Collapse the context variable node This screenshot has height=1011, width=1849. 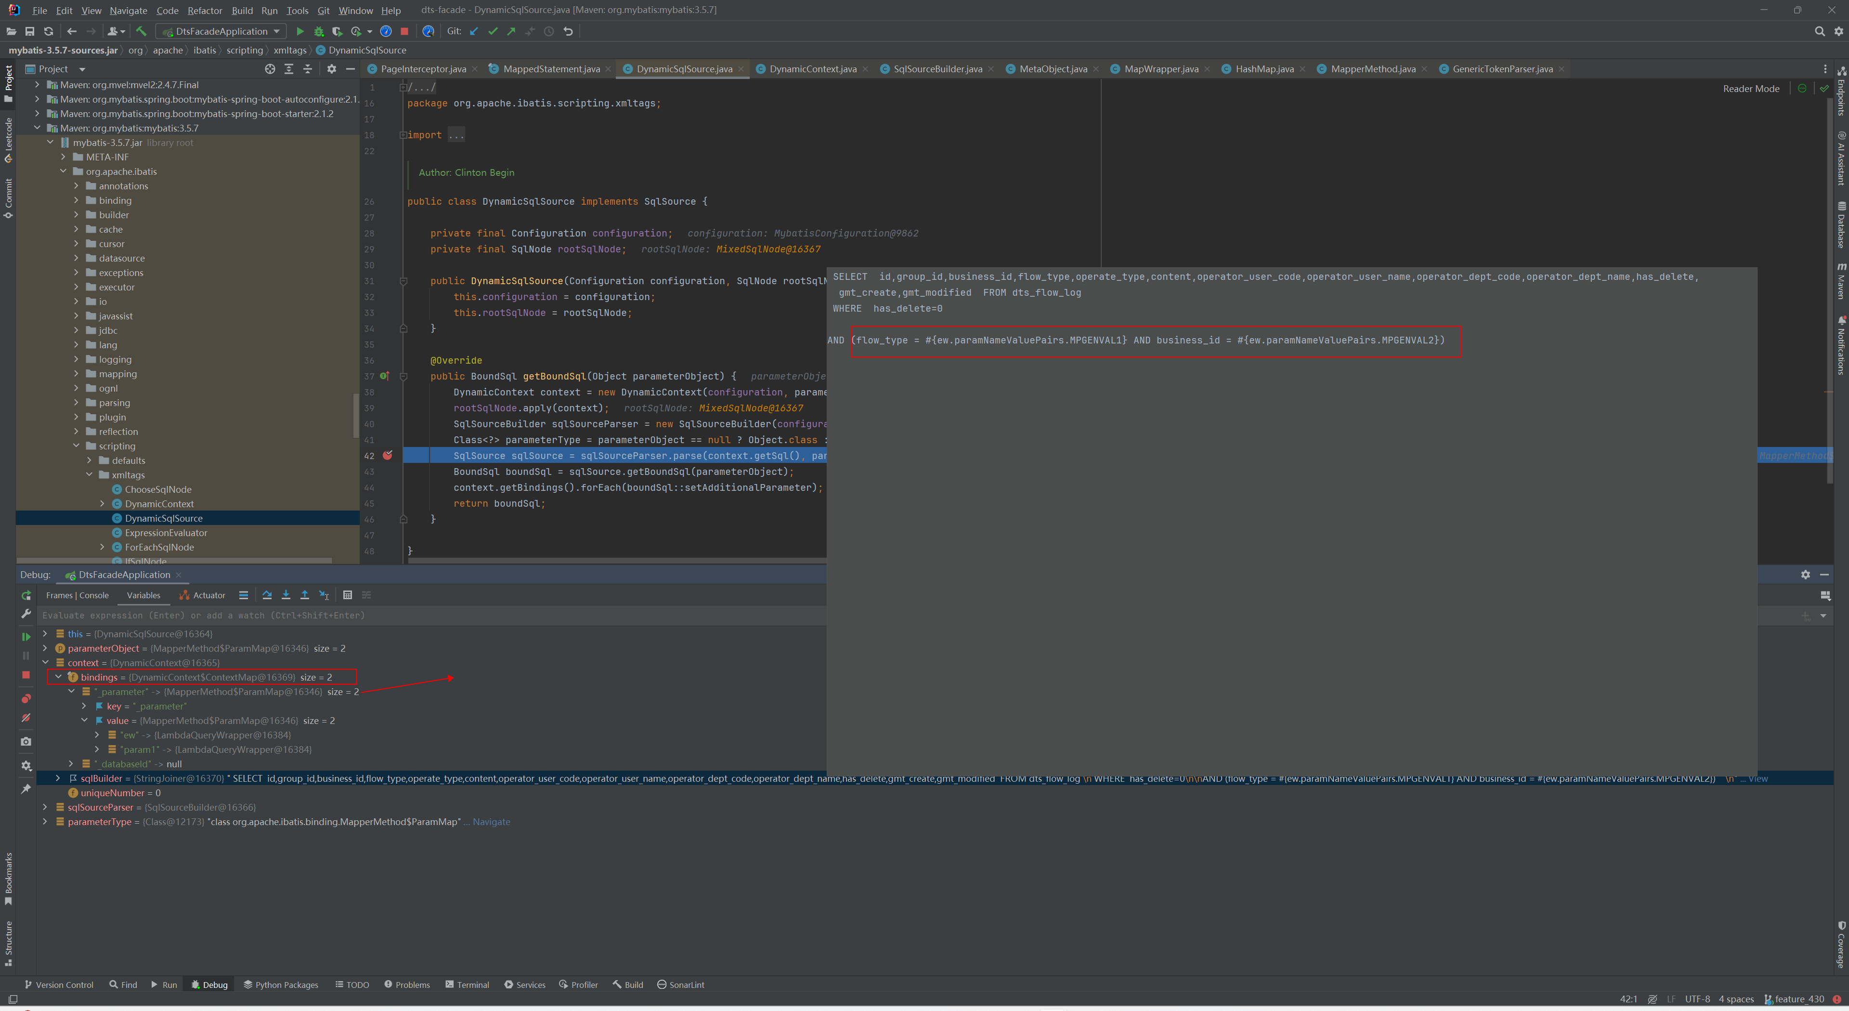tap(45, 663)
